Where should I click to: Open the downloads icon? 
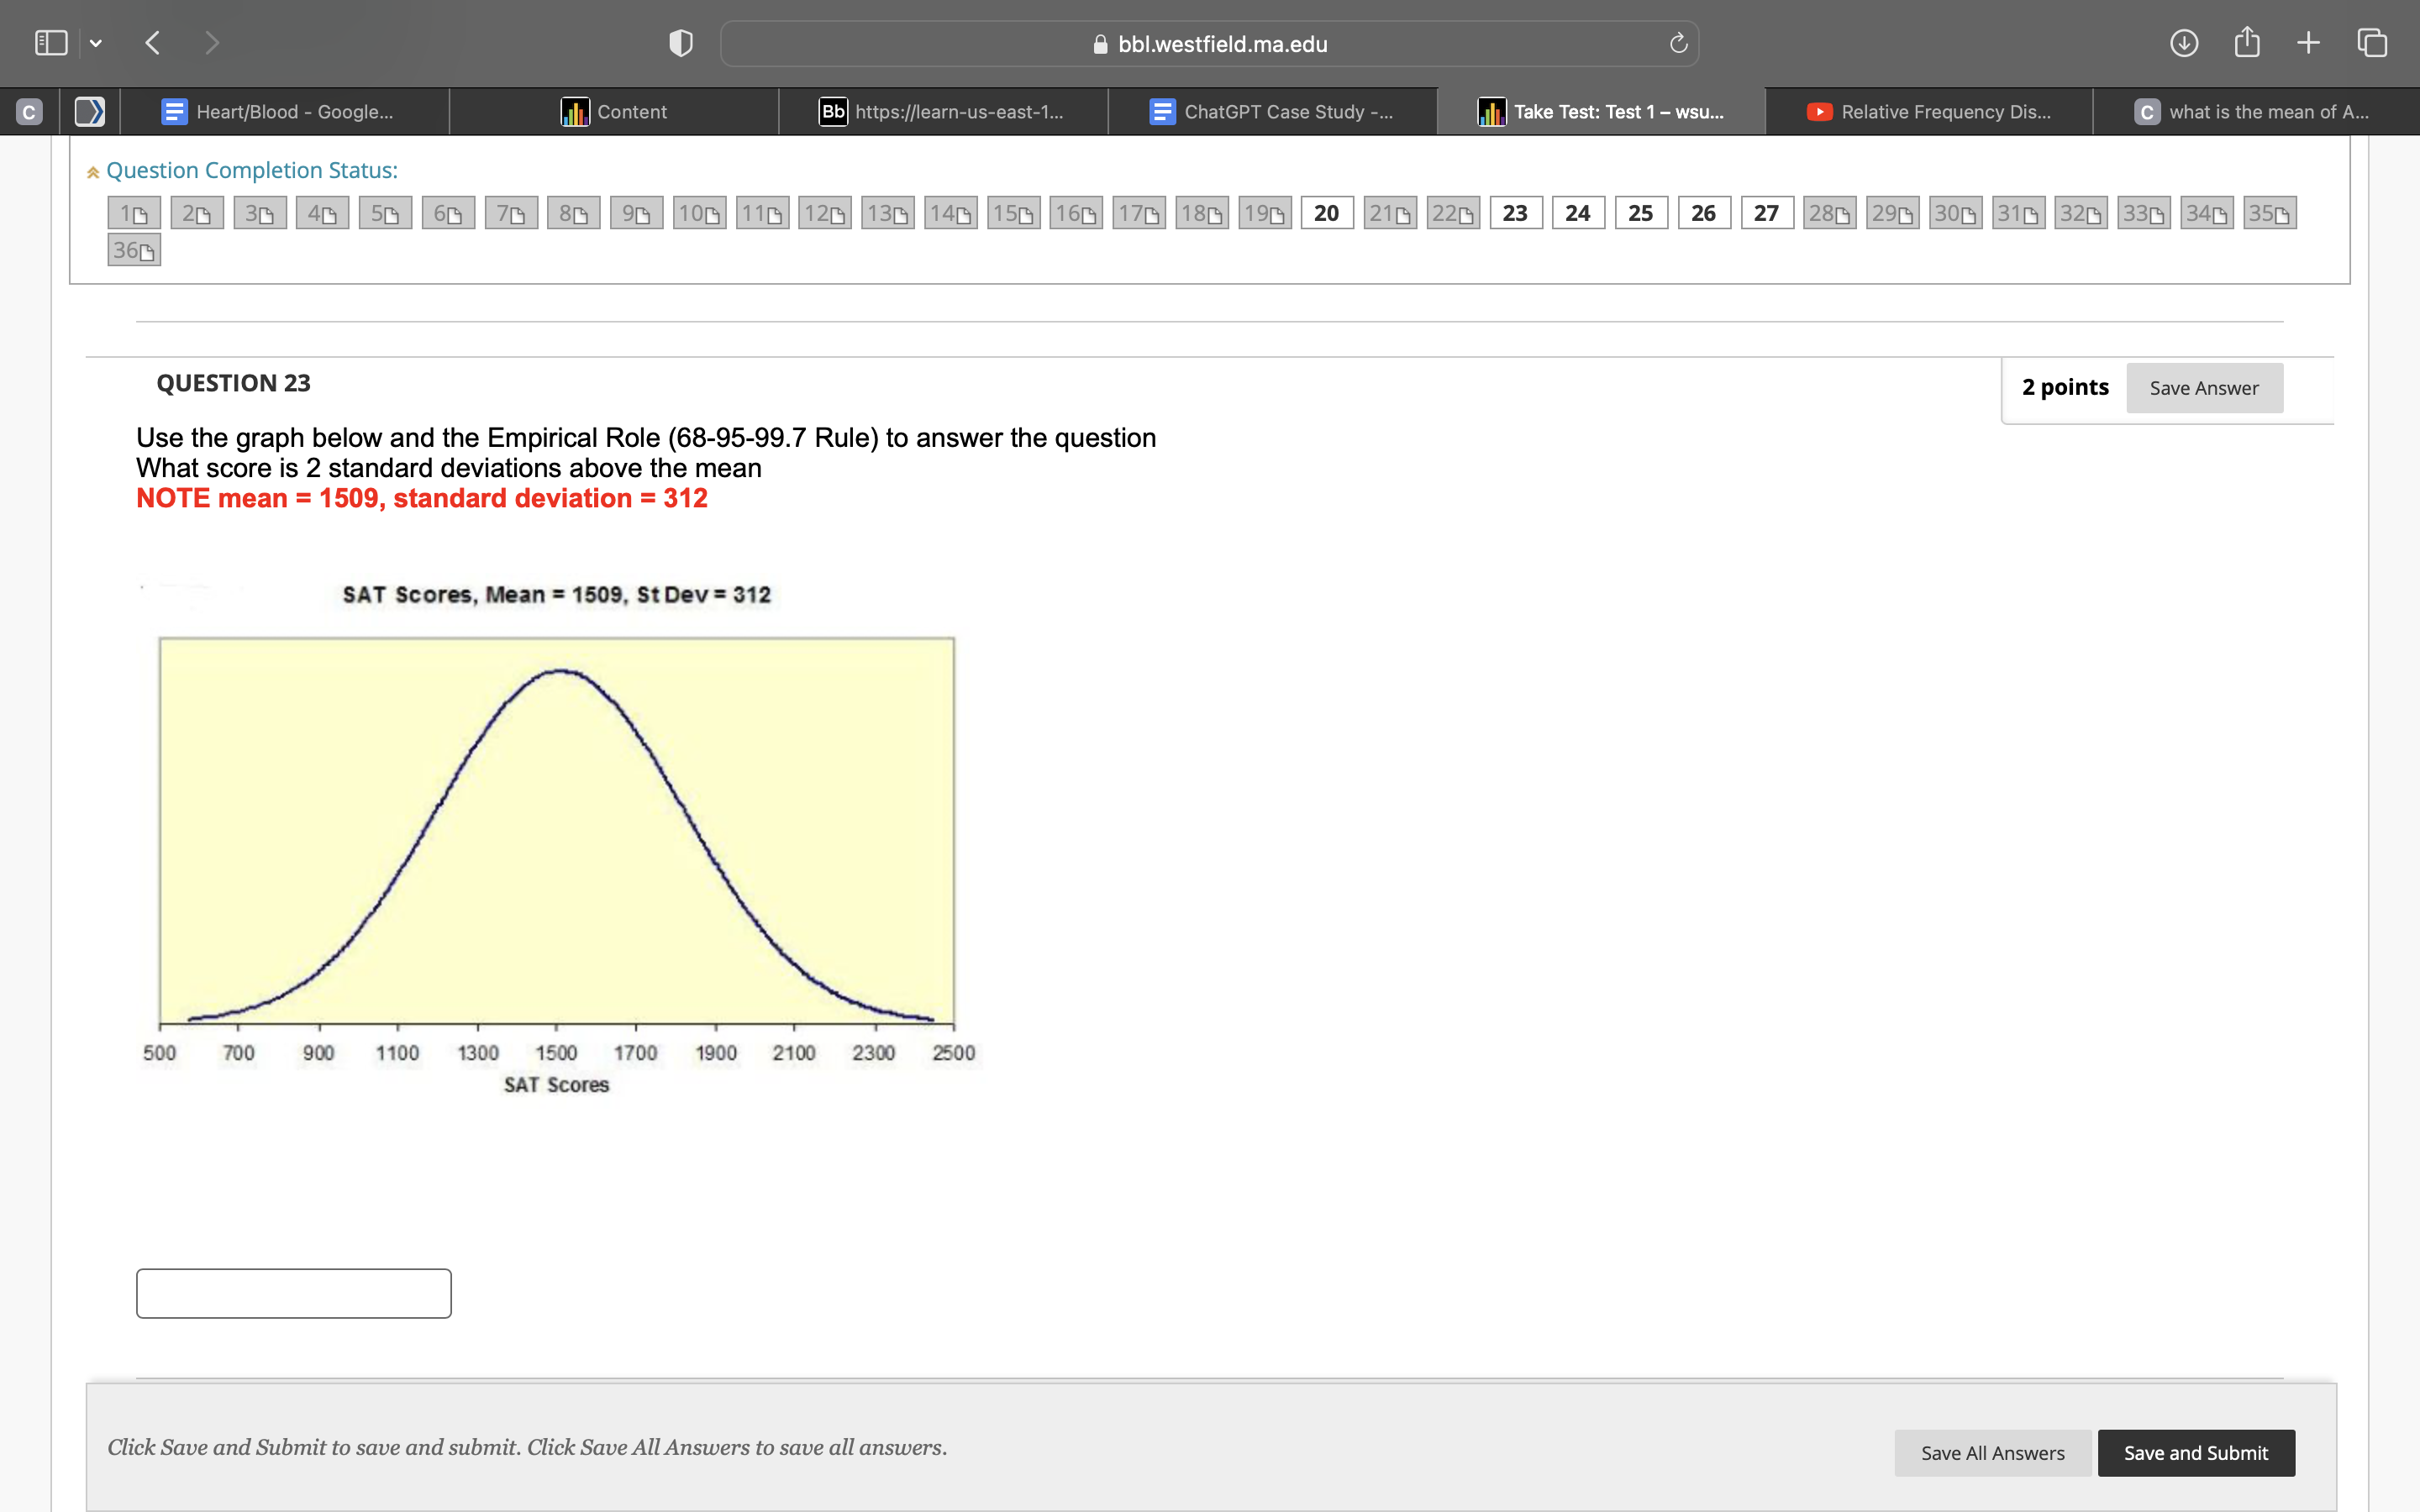(2183, 43)
